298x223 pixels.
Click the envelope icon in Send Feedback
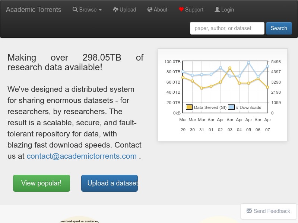249,211
